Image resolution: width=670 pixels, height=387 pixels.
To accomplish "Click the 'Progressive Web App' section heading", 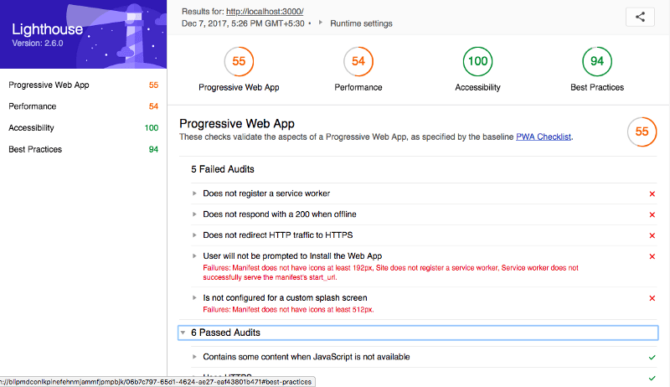I will coord(237,123).
